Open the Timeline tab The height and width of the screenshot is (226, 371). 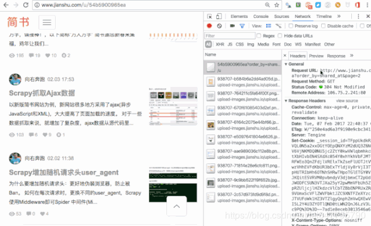pyautogui.click(x=324, y=16)
